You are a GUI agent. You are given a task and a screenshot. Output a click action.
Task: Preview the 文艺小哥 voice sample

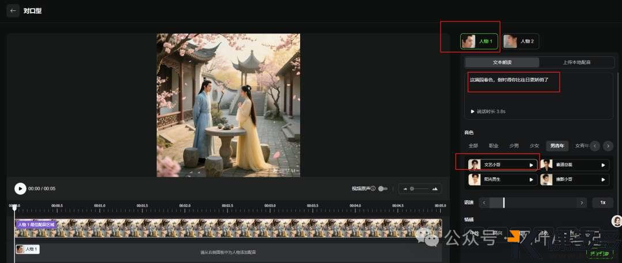click(x=531, y=165)
